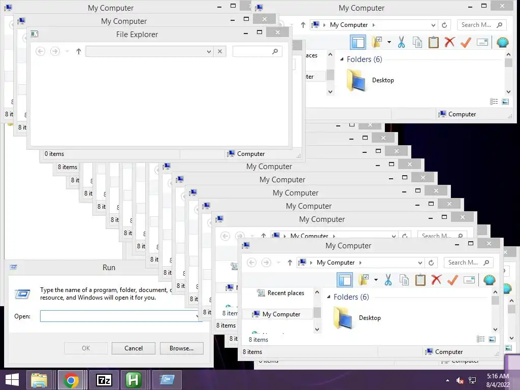Click Cancel in the Run dialog
Image resolution: width=520 pixels, height=390 pixels.
point(134,348)
